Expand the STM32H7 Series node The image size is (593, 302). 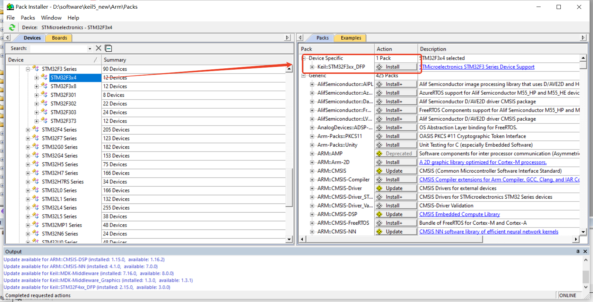[28, 173]
